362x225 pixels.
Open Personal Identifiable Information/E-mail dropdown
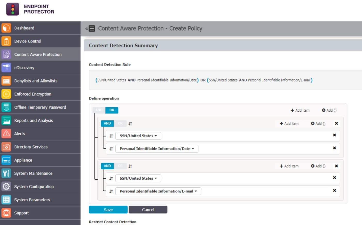pos(158,191)
